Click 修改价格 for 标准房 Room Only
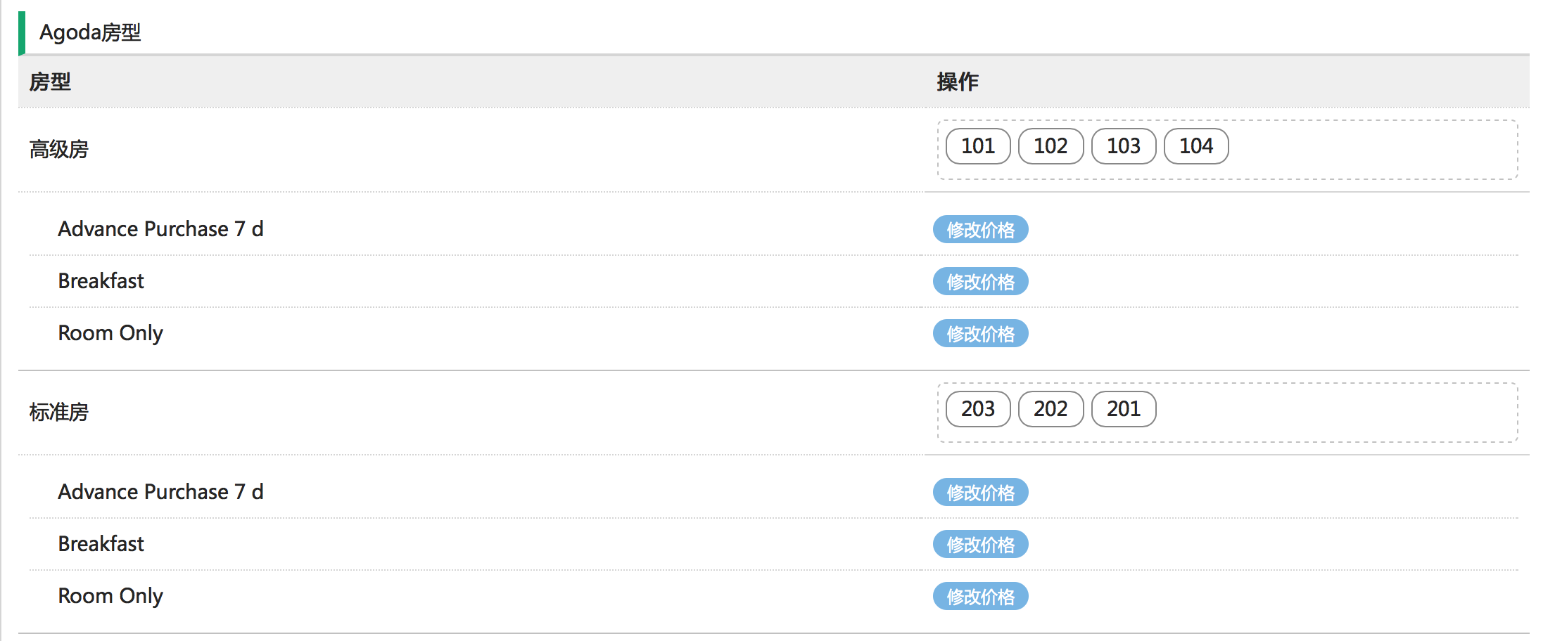The height and width of the screenshot is (641, 1555). coord(980,597)
